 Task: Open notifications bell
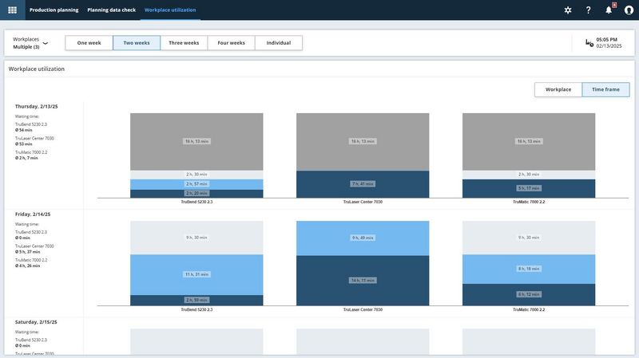pos(609,10)
